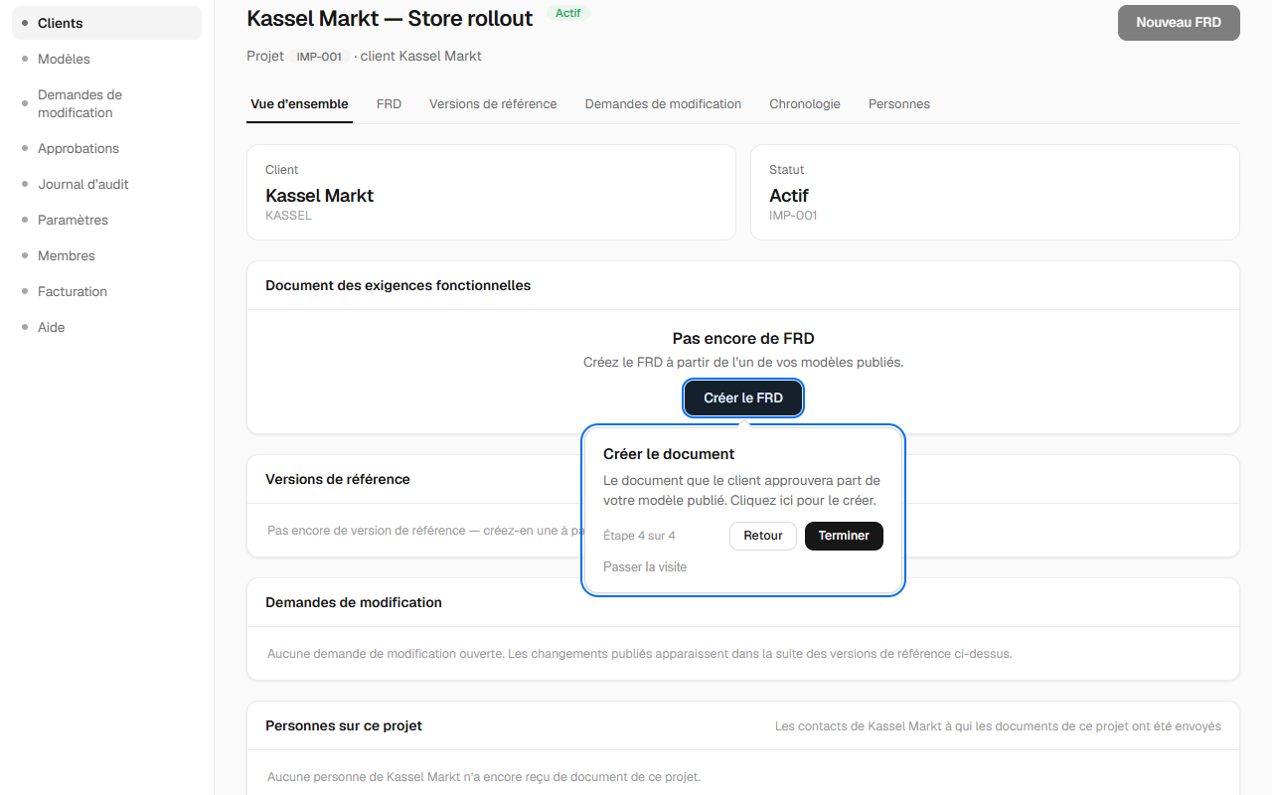Click the 'Versions de référence' section heading
The height and width of the screenshot is (795, 1272).
pos(338,479)
